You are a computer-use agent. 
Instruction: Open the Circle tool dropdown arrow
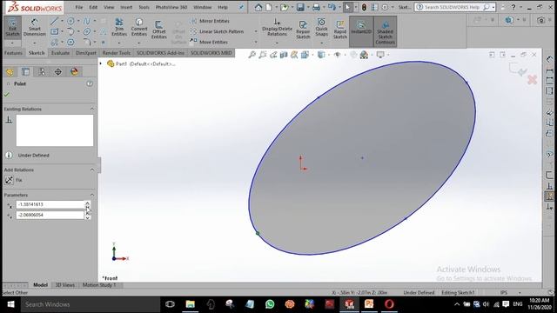point(78,21)
